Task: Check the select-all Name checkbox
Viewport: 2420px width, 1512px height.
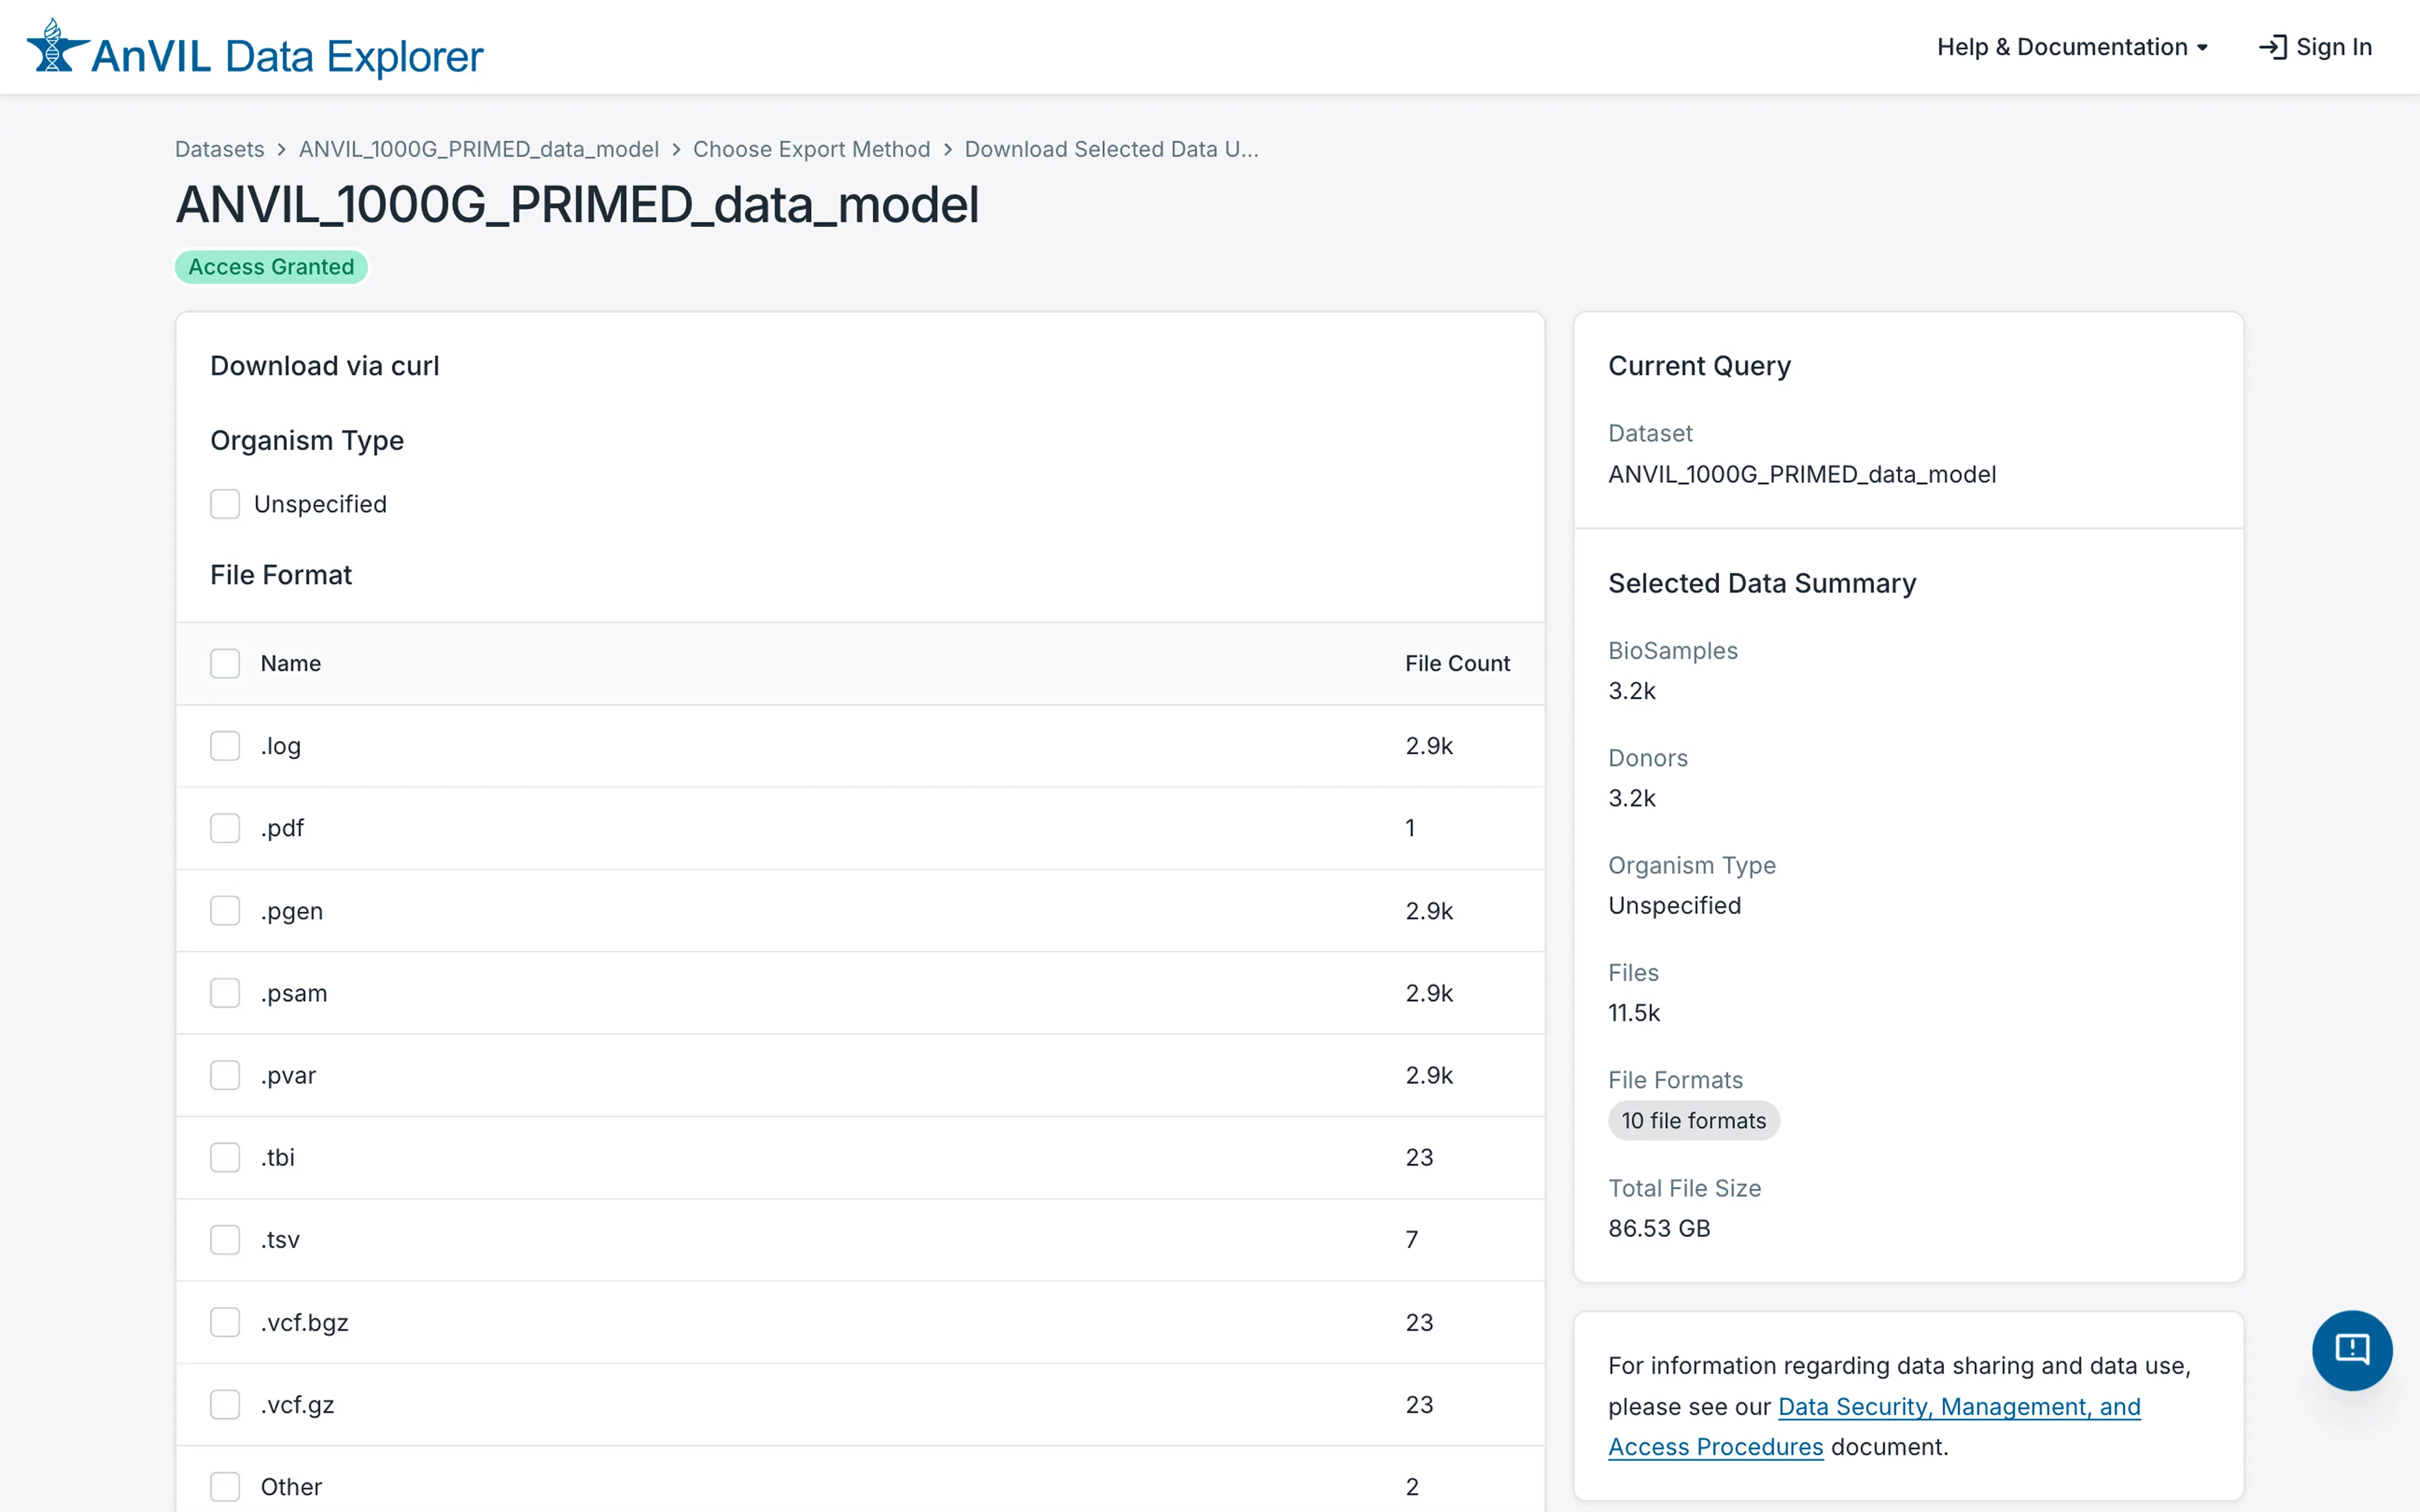Action: pos(224,663)
